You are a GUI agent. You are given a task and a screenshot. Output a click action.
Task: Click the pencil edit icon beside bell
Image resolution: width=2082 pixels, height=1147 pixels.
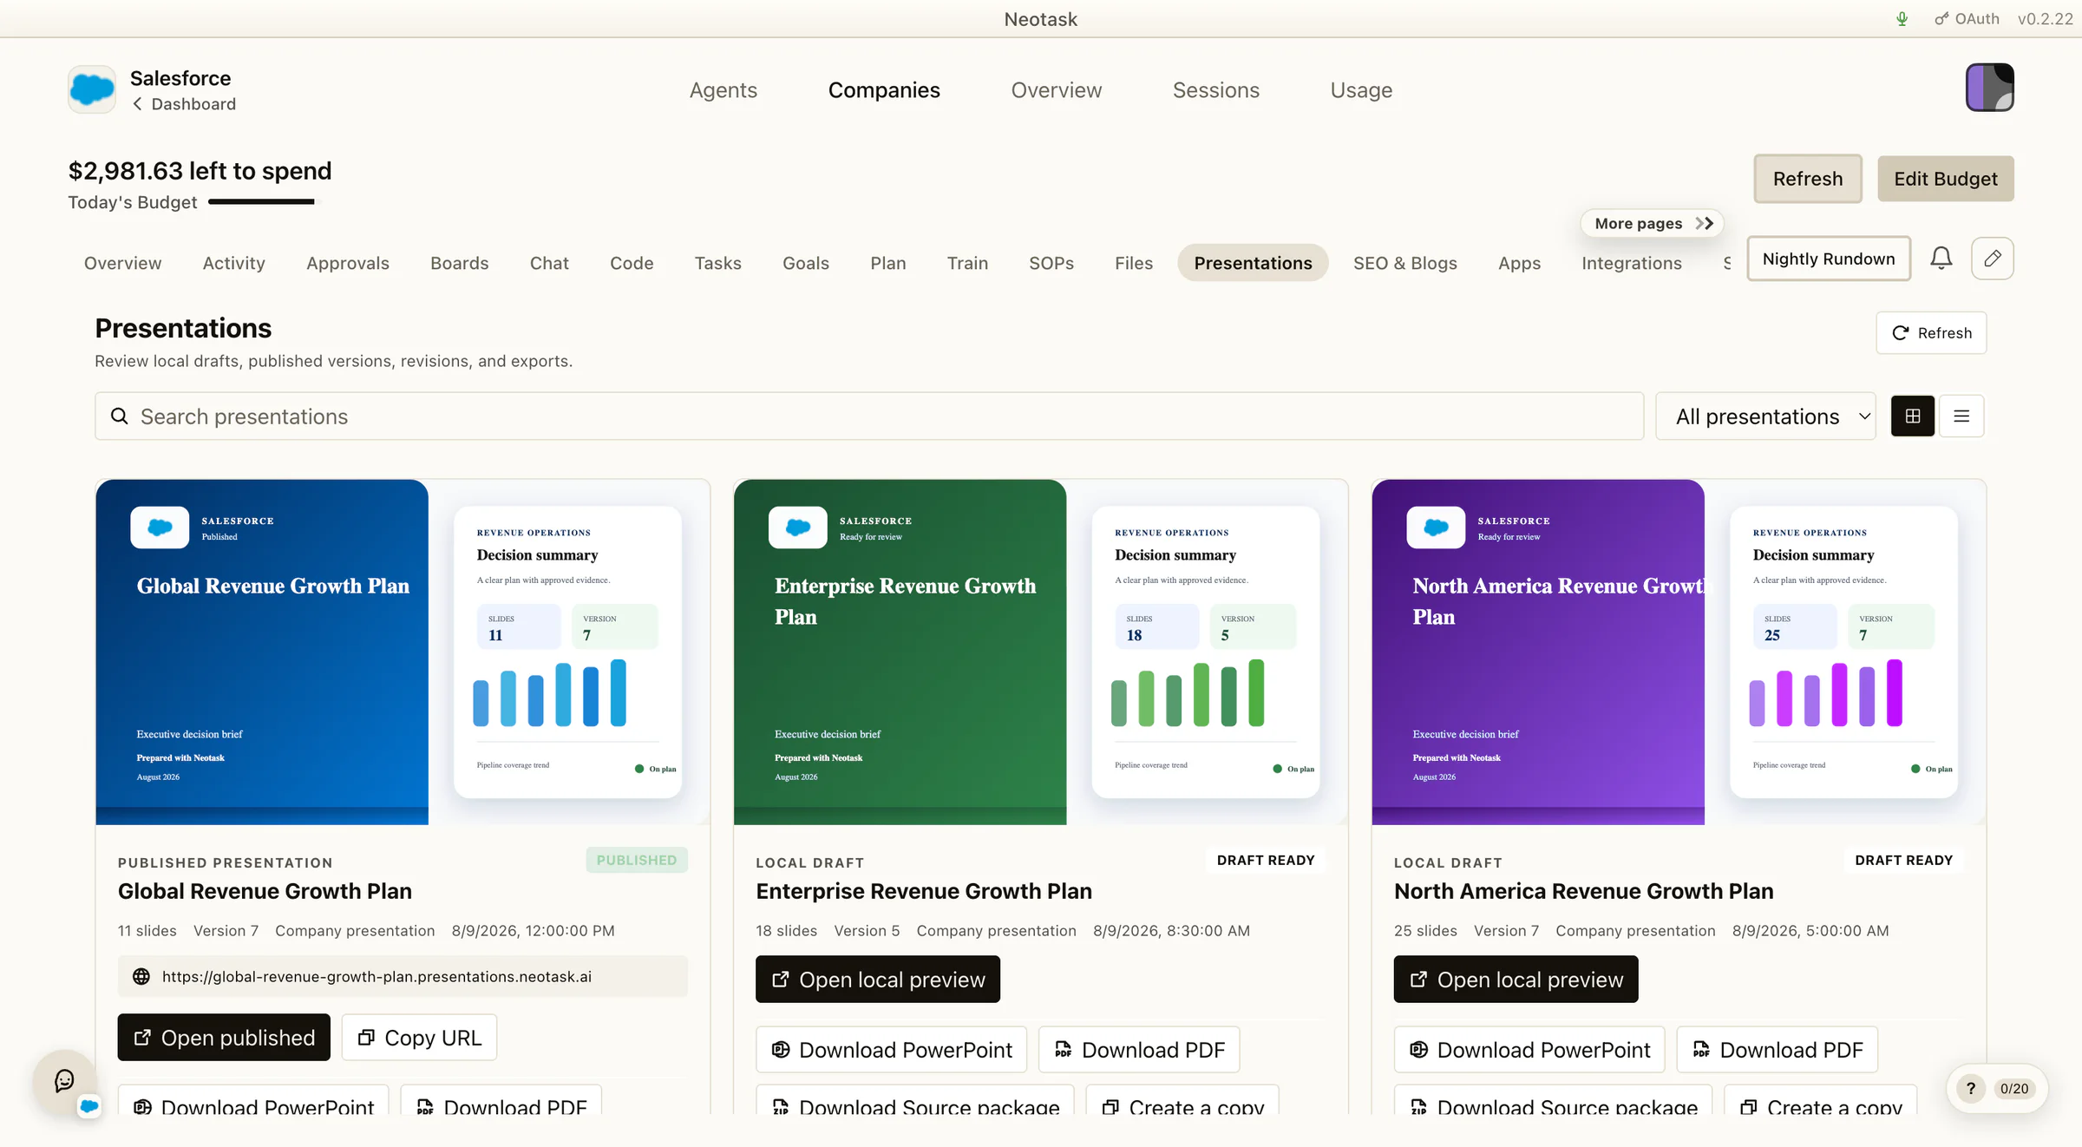pos(1992,259)
